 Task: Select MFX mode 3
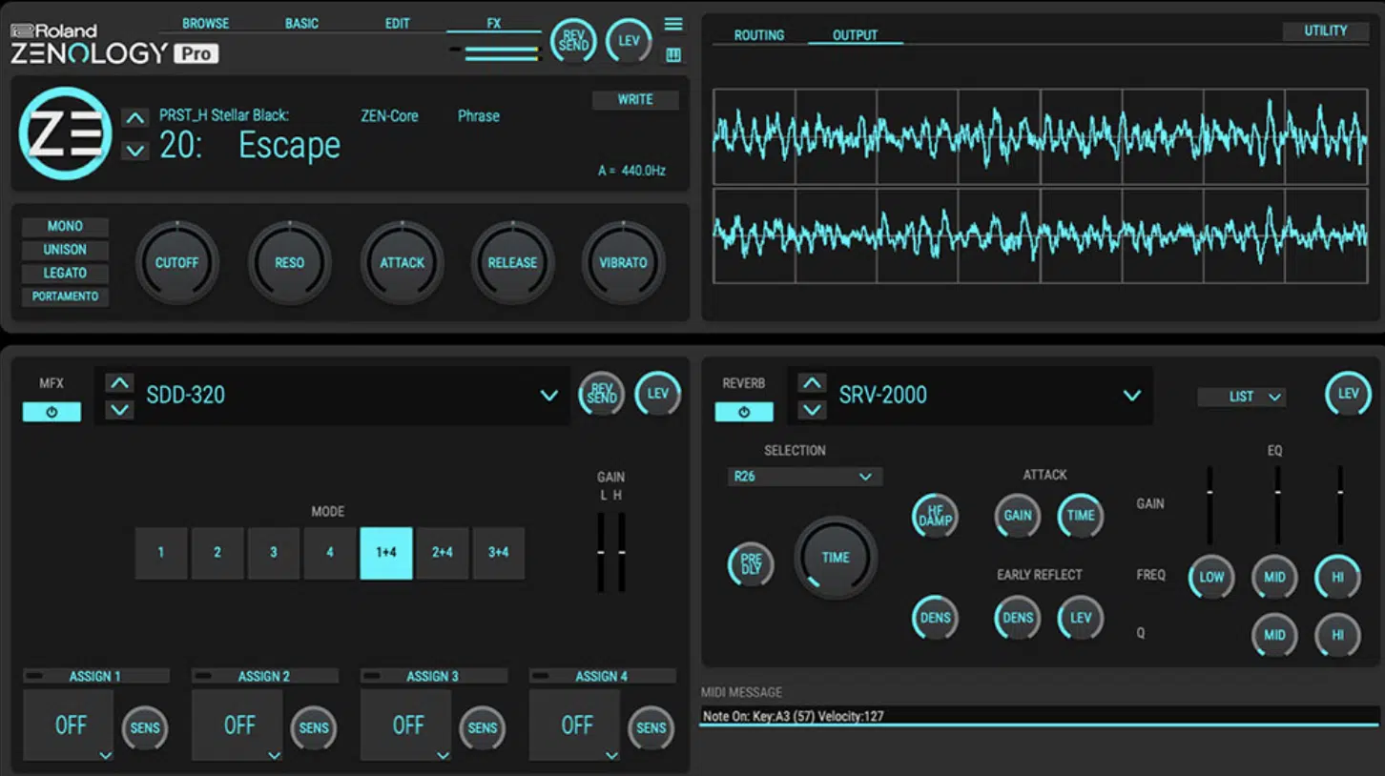(274, 553)
